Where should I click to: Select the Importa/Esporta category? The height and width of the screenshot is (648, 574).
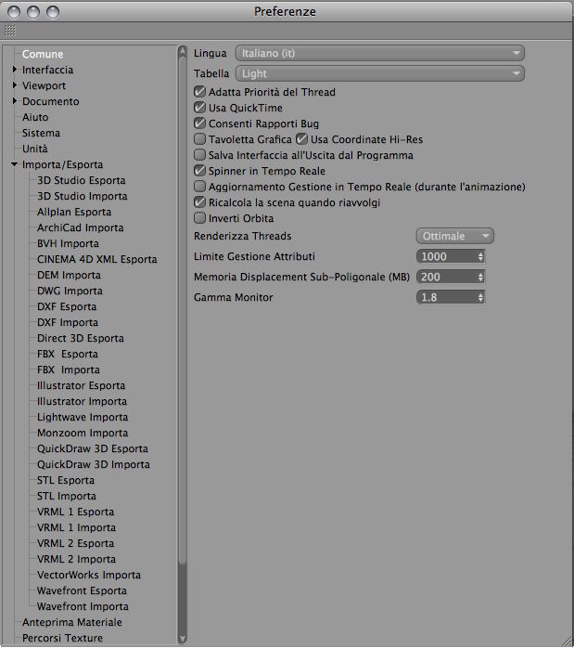[x=62, y=164]
